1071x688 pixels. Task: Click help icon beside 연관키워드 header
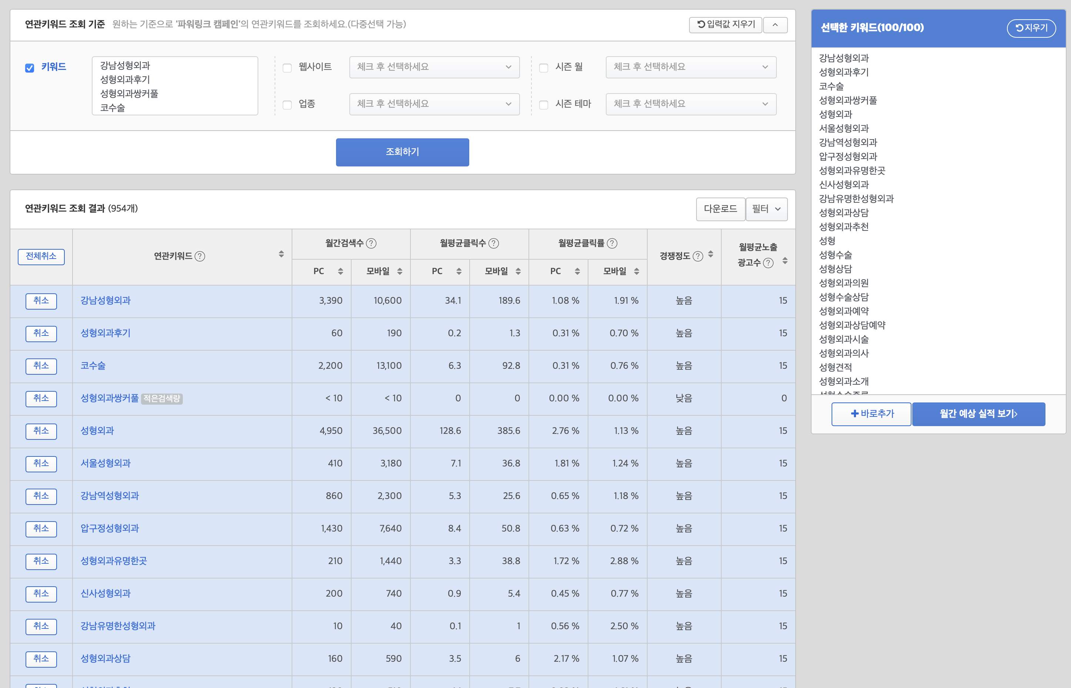point(200,256)
